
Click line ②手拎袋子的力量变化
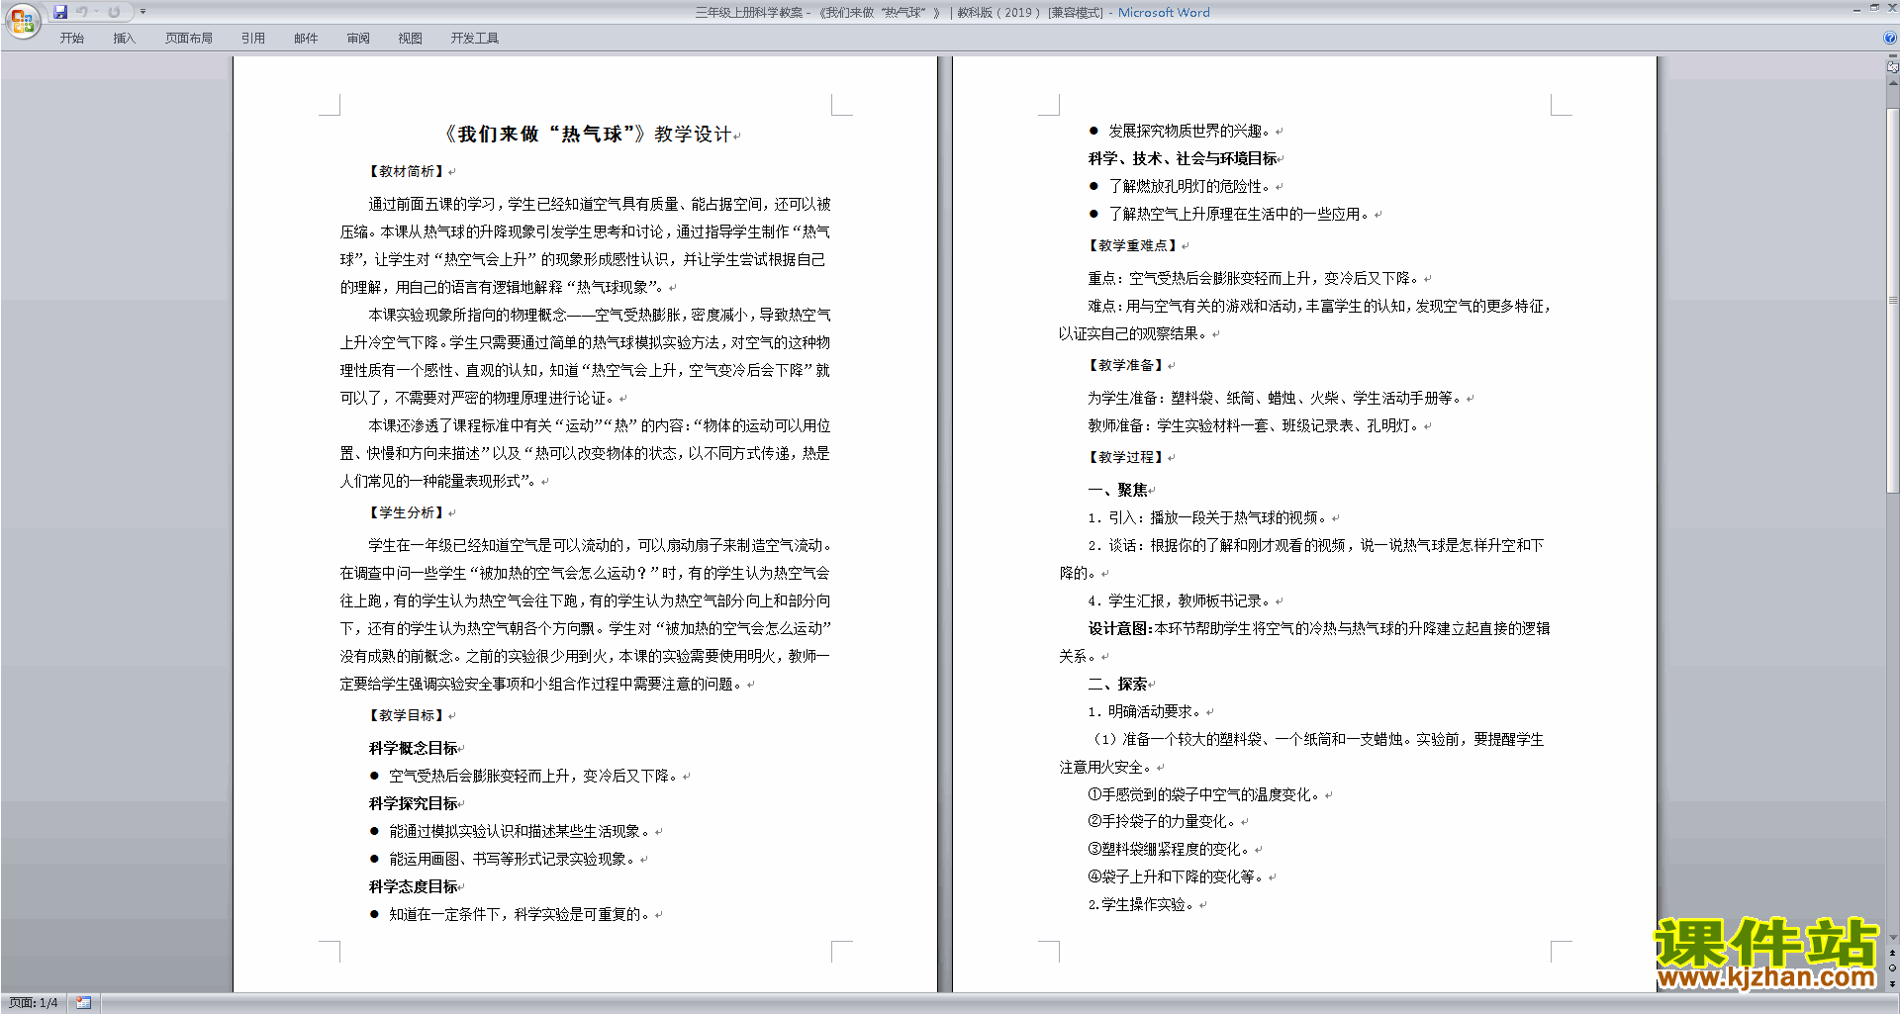point(1163,821)
